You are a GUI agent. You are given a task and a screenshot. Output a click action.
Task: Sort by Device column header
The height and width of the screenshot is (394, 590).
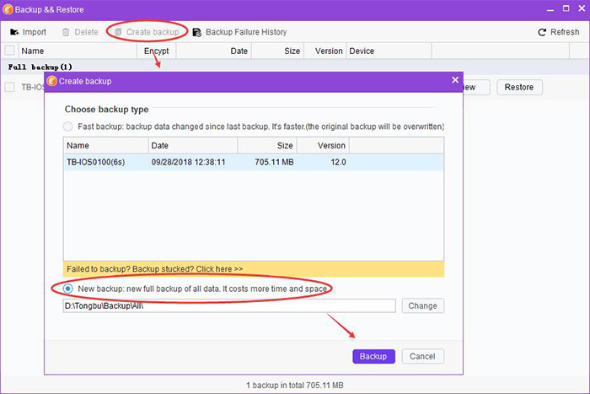click(389, 51)
